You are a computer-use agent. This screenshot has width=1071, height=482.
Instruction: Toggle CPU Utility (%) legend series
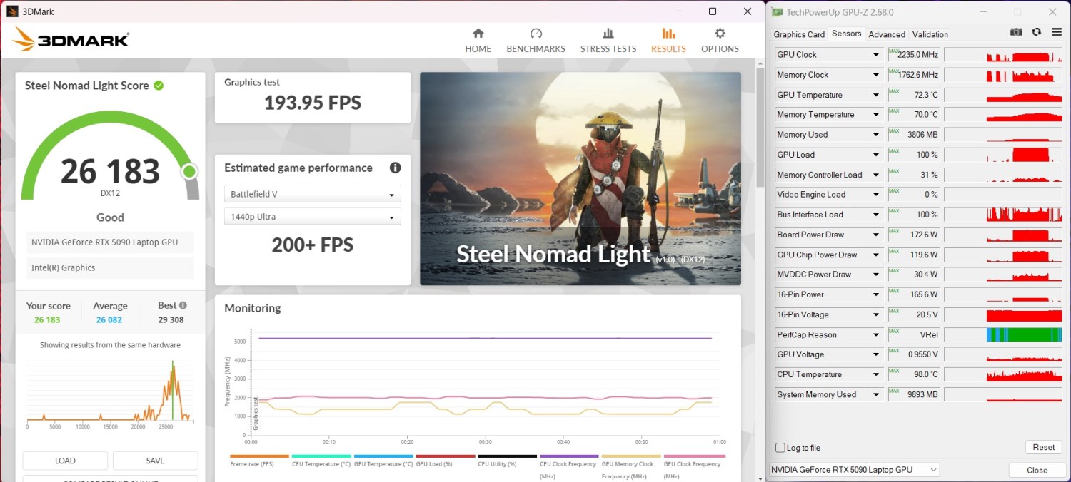click(x=507, y=461)
